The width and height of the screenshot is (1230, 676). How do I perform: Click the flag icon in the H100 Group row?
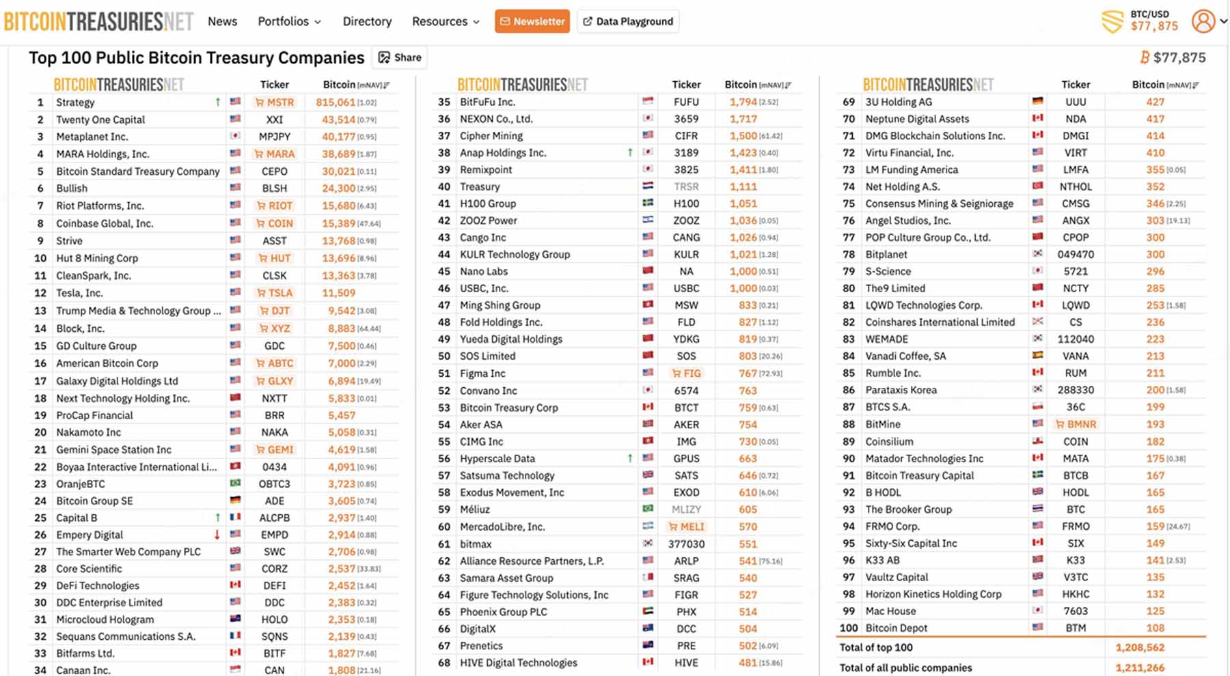click(648, 203)
